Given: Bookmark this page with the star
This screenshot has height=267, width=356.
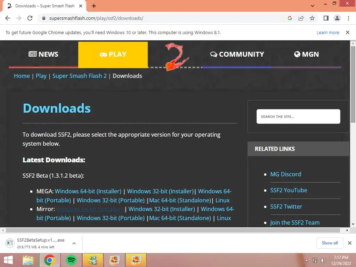Looking at the screenshot, I should pyautogui.click(x=312, y=18).
